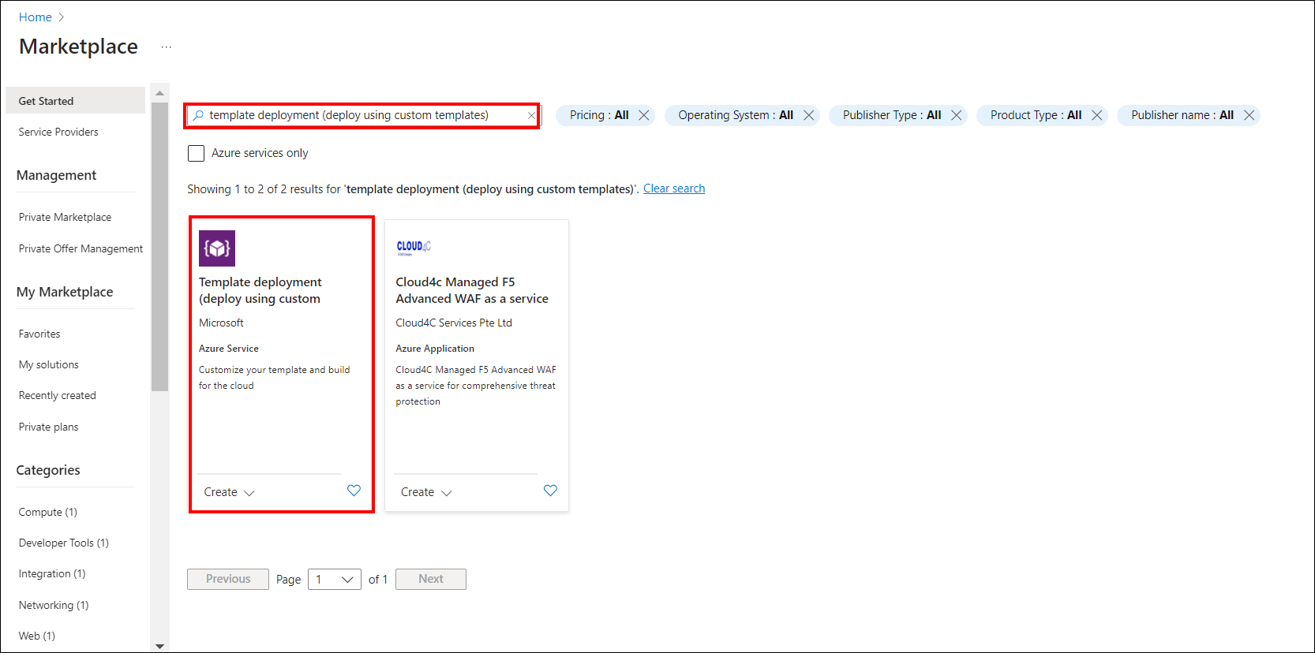Click the Clear search link

click(x=674, y=188)
